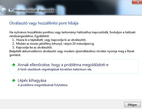Click text A probléma megoldásának folytatása

point(43,85)
